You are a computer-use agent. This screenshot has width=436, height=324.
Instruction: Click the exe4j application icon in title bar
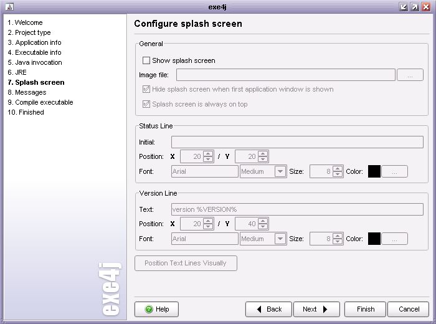pos(9,7)
